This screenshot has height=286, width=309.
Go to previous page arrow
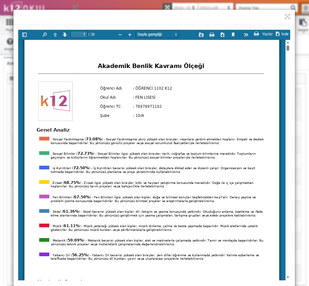point(55,35)
